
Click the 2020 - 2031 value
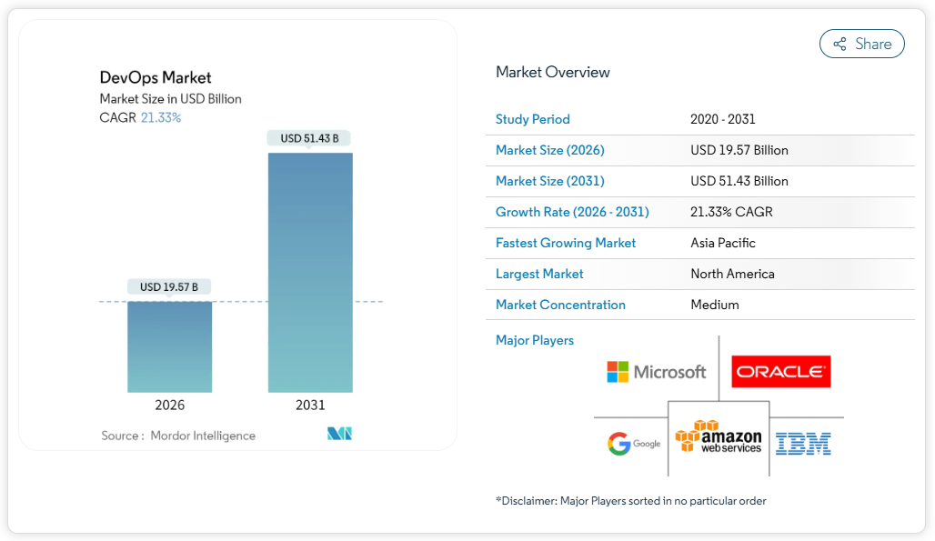[x=723, y=119]
